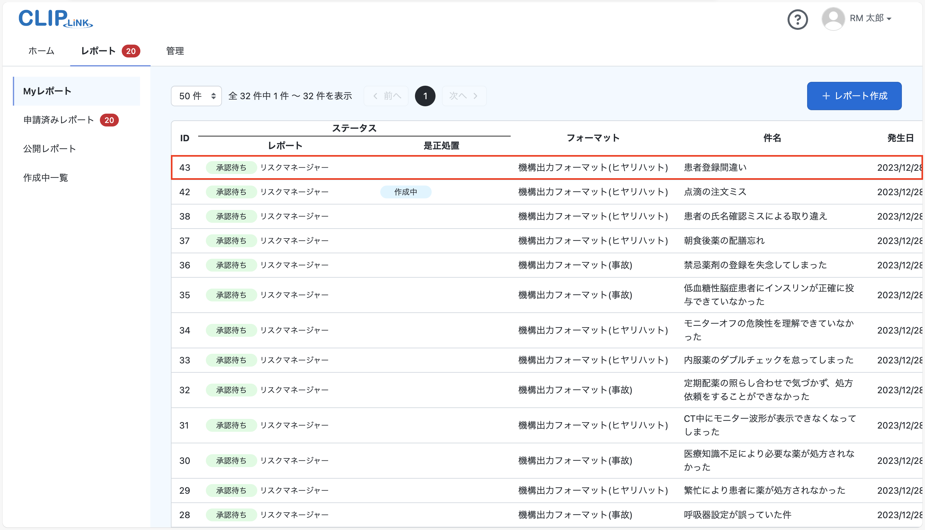Image resolution: width=925 pixels, height=530 pixels.
Task: Switch to the ホーム tab
Action: 41,51
